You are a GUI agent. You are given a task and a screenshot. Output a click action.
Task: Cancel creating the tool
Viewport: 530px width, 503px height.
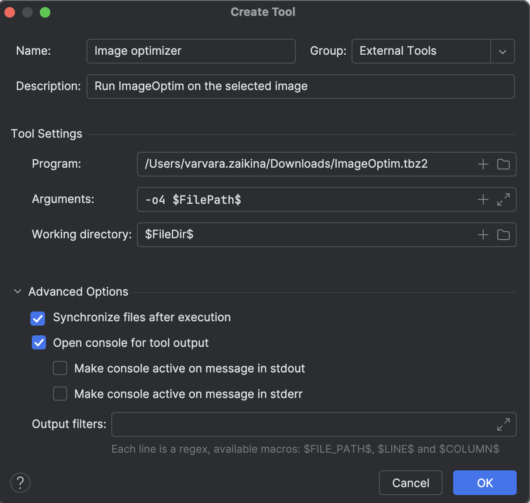click(410, 483)
